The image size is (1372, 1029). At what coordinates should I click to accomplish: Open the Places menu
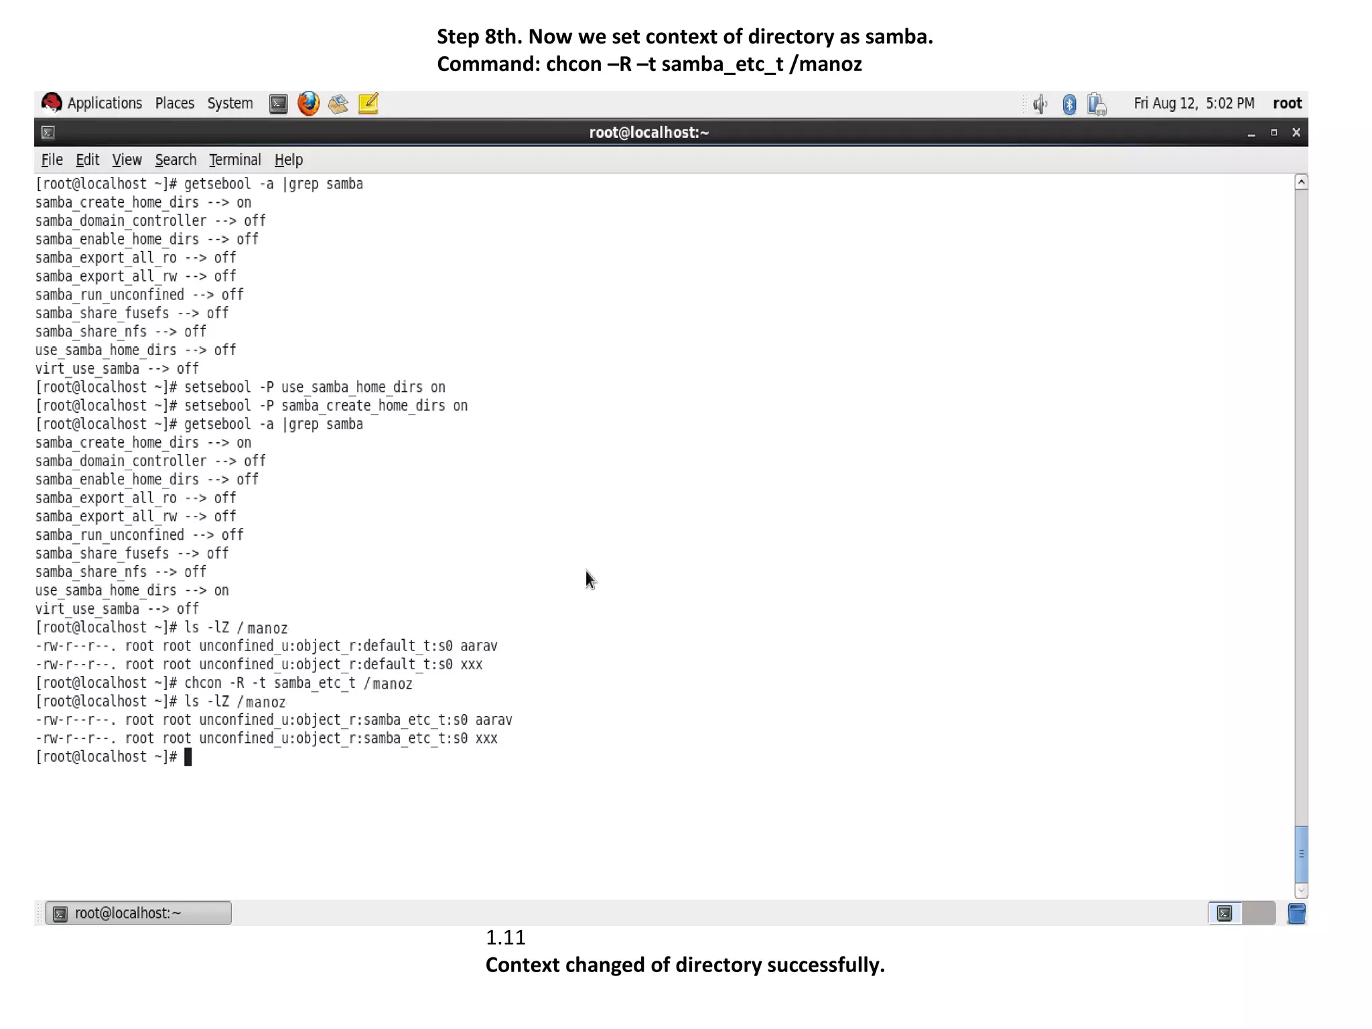(x=175, y=103)
